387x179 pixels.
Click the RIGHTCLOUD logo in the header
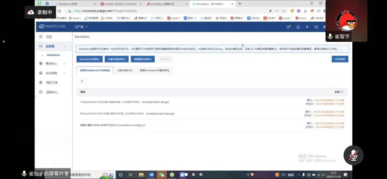52,27
